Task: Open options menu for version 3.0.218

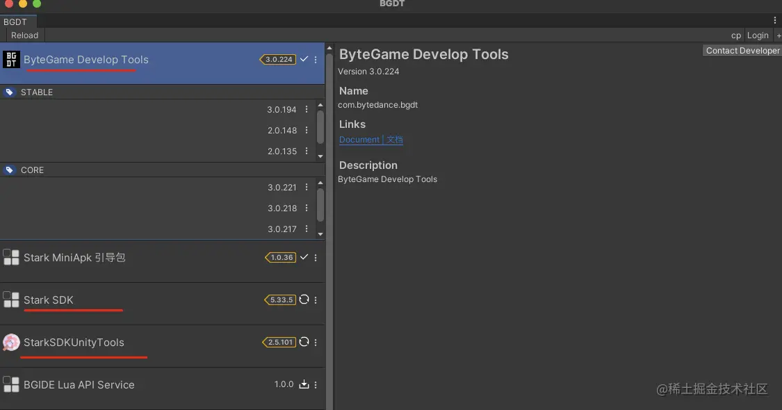Action: [307, 208]
